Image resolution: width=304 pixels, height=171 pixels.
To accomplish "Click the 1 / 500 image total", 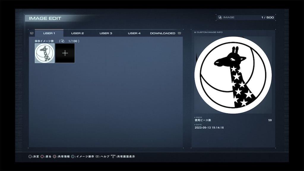I will point(267,18).
